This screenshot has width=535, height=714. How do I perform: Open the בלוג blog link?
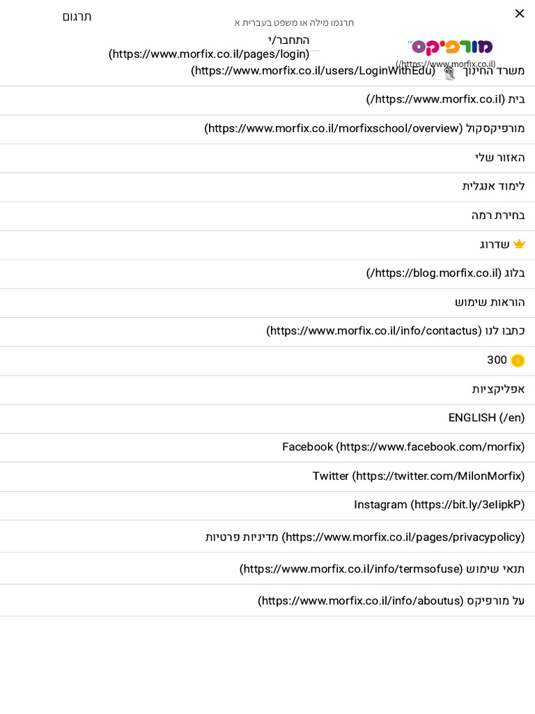267,273
